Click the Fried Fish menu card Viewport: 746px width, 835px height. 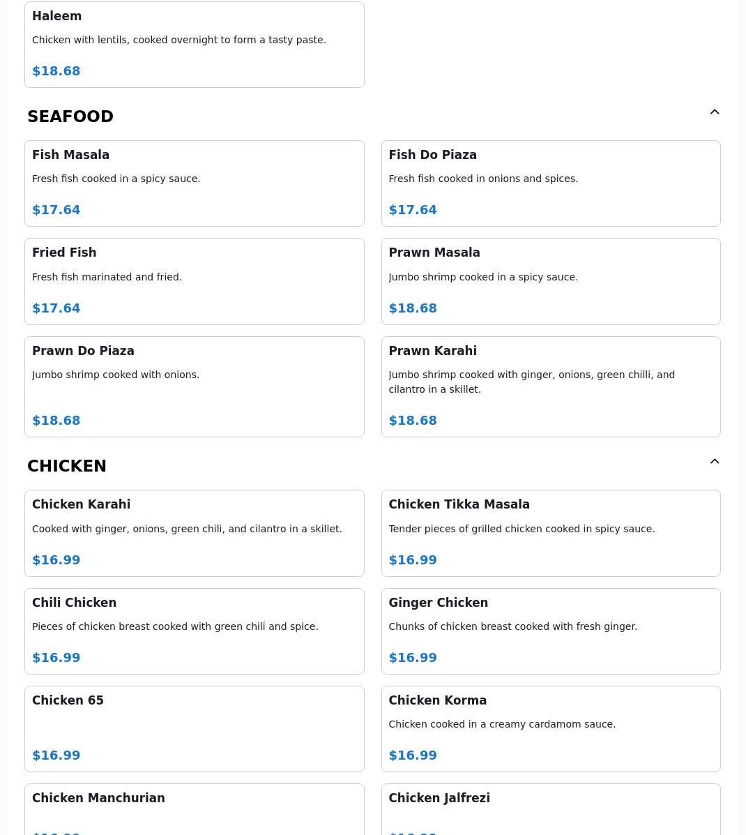point(194,281)
